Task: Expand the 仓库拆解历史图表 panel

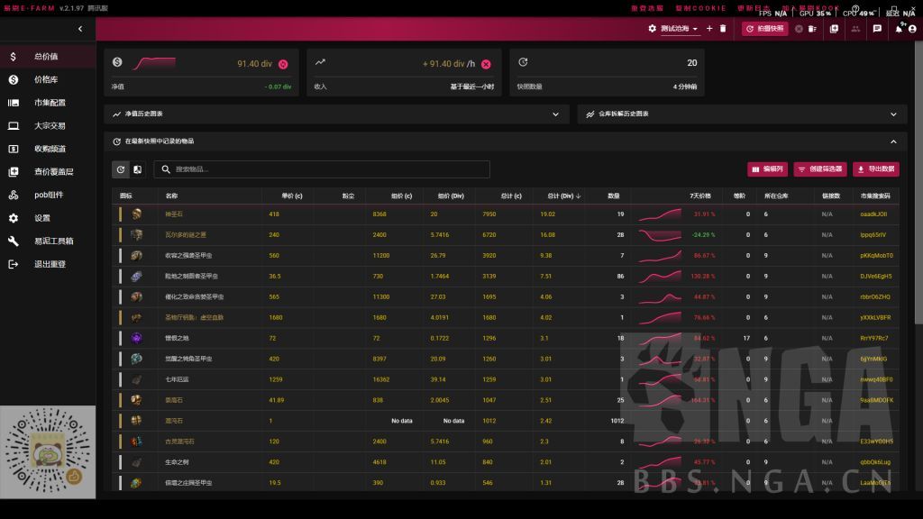Action: 741,114
